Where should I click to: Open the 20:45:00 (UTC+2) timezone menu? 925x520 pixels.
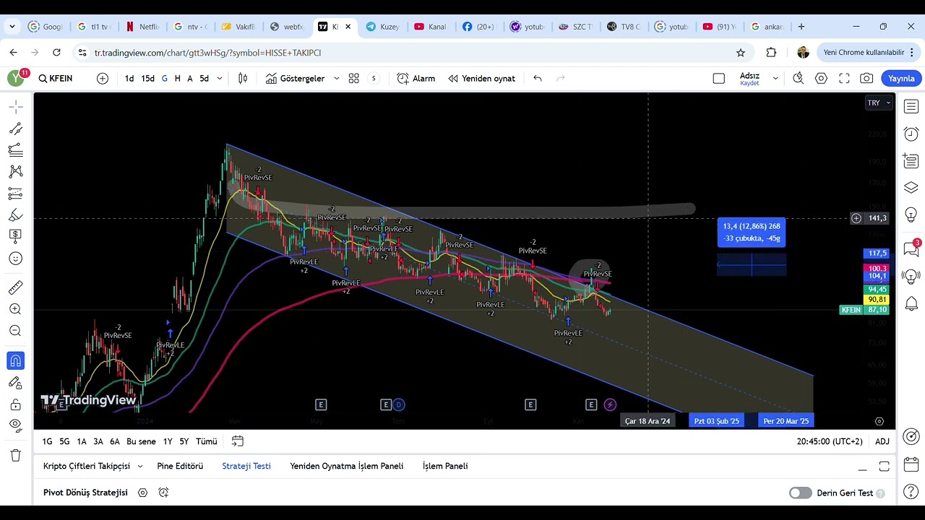[x=830, y=441]
